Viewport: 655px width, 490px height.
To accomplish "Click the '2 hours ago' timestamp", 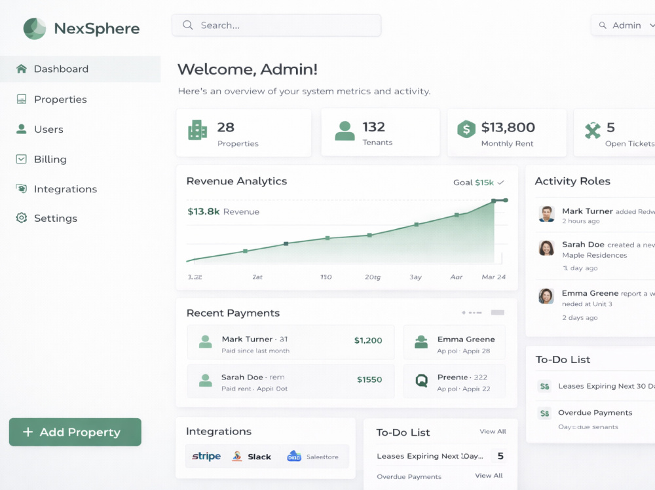I will tap(580, 220).
